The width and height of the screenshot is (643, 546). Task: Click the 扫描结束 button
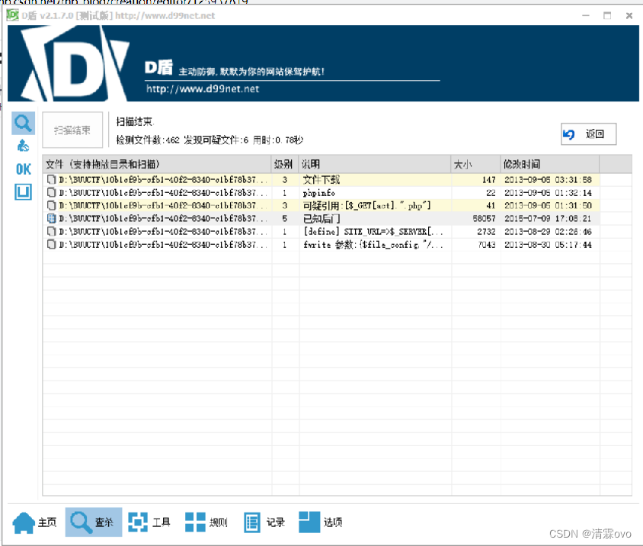(72, 130)
